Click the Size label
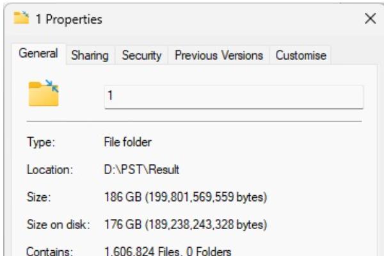Viewport: 384px width, 256px height. pos(38,198)
